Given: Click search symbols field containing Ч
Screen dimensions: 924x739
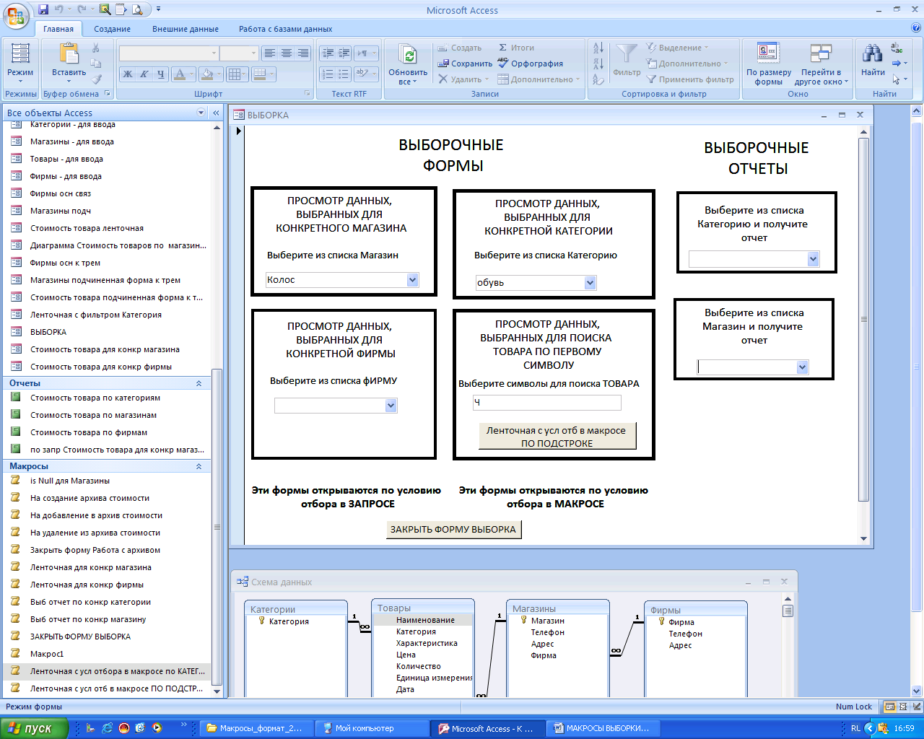Looking at the screenshot, I should click(547, 403).
